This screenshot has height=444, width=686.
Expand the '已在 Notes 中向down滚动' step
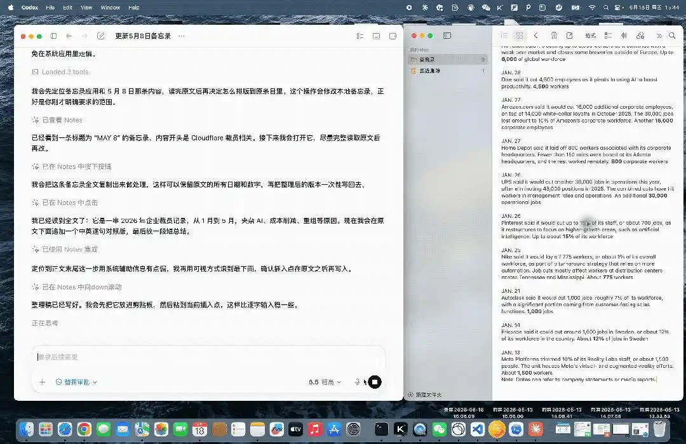click(77, 287)
